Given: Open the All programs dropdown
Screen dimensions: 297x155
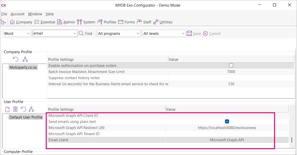Looking at the screenshot, I should (x=119, y=33).
